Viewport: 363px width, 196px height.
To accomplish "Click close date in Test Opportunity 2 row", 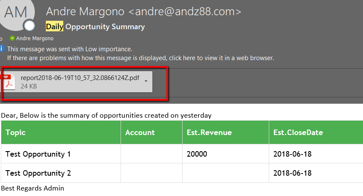I will 292,173.
